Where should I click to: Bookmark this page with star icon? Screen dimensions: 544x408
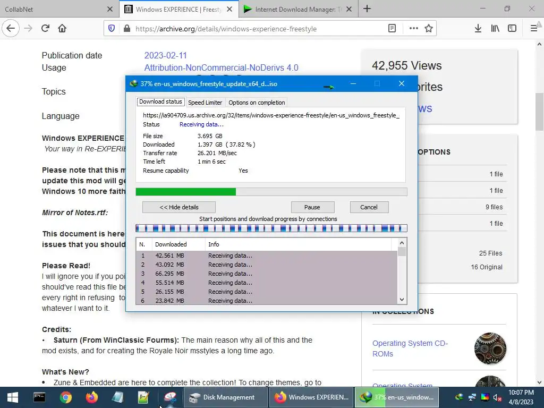[x=429, y=29]
